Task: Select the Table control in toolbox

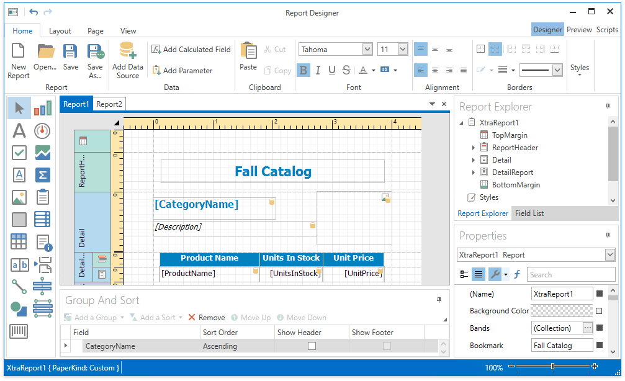Action: [x=19, y=241]
